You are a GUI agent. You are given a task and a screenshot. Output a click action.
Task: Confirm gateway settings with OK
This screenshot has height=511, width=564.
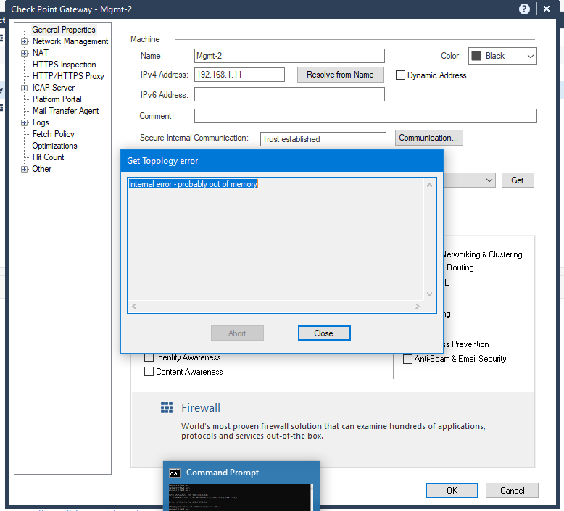[x=452, y=491]
